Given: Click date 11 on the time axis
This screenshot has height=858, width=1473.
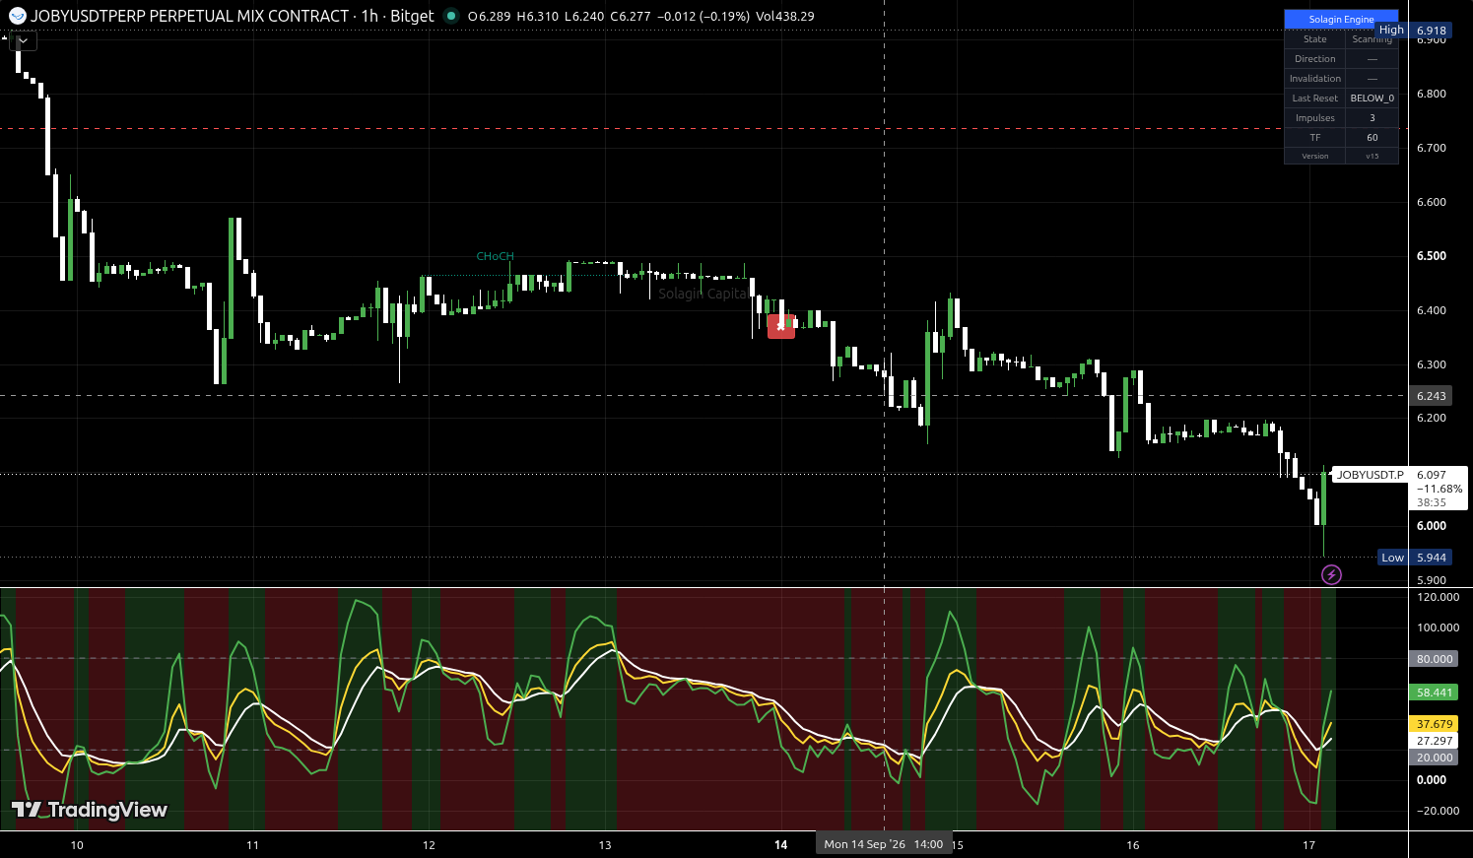Looking at the screenshot, I should pyautogui.click(x=253, y=845).
